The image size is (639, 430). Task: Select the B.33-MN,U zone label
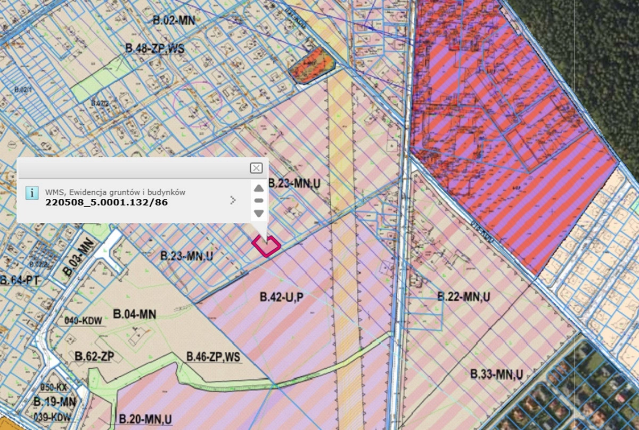pos(496,375)
